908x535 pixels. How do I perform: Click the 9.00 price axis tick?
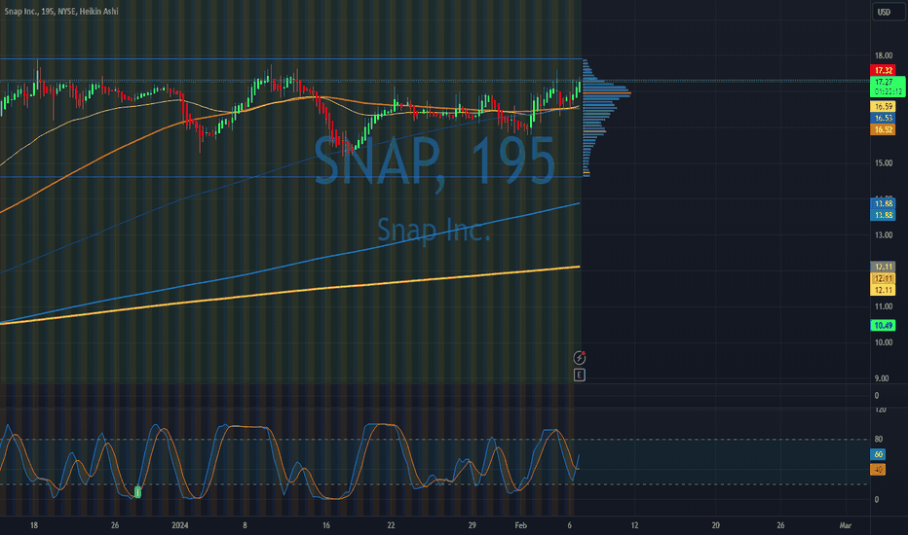coord(882,378)
